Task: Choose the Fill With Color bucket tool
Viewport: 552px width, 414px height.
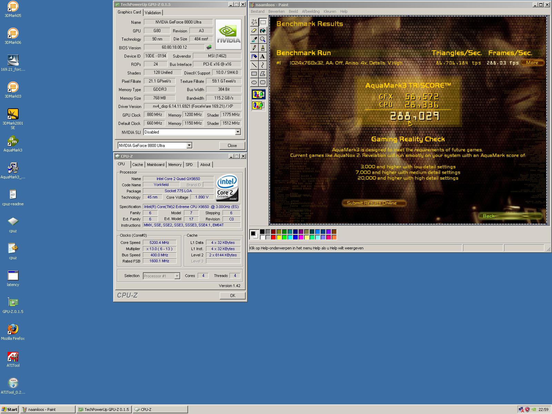Action: click(263, 31)
